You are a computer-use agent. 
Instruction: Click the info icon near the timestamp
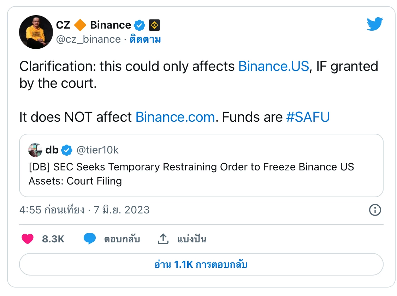point(375,210)
